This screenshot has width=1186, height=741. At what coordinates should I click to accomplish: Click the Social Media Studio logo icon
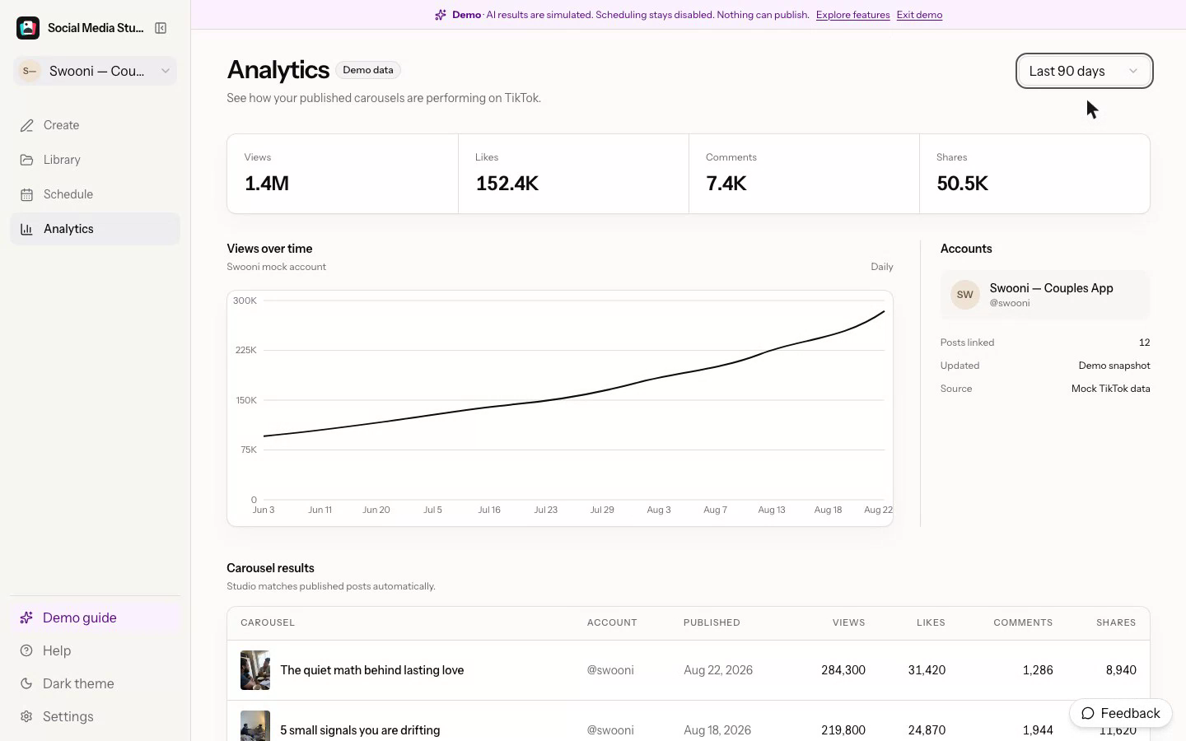[x=28, y=28]
